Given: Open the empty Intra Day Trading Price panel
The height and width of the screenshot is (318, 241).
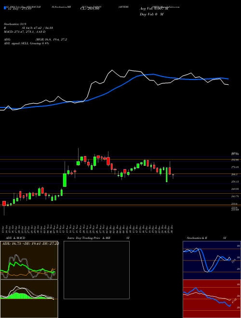Looking at the screenshot, I should click(x=96, y=270).
